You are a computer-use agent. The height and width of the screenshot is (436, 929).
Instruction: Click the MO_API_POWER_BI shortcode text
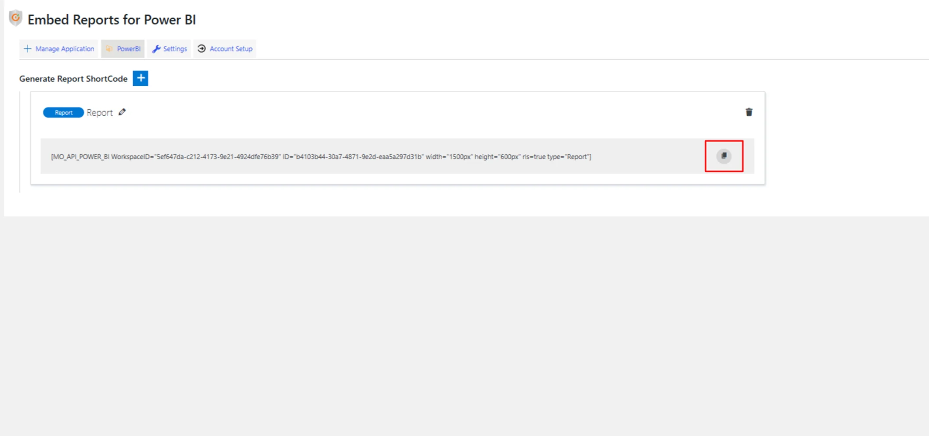(x=321, y=157)
